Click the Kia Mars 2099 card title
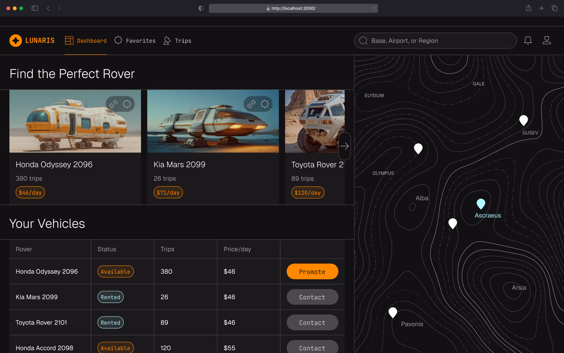 [179, 164]
